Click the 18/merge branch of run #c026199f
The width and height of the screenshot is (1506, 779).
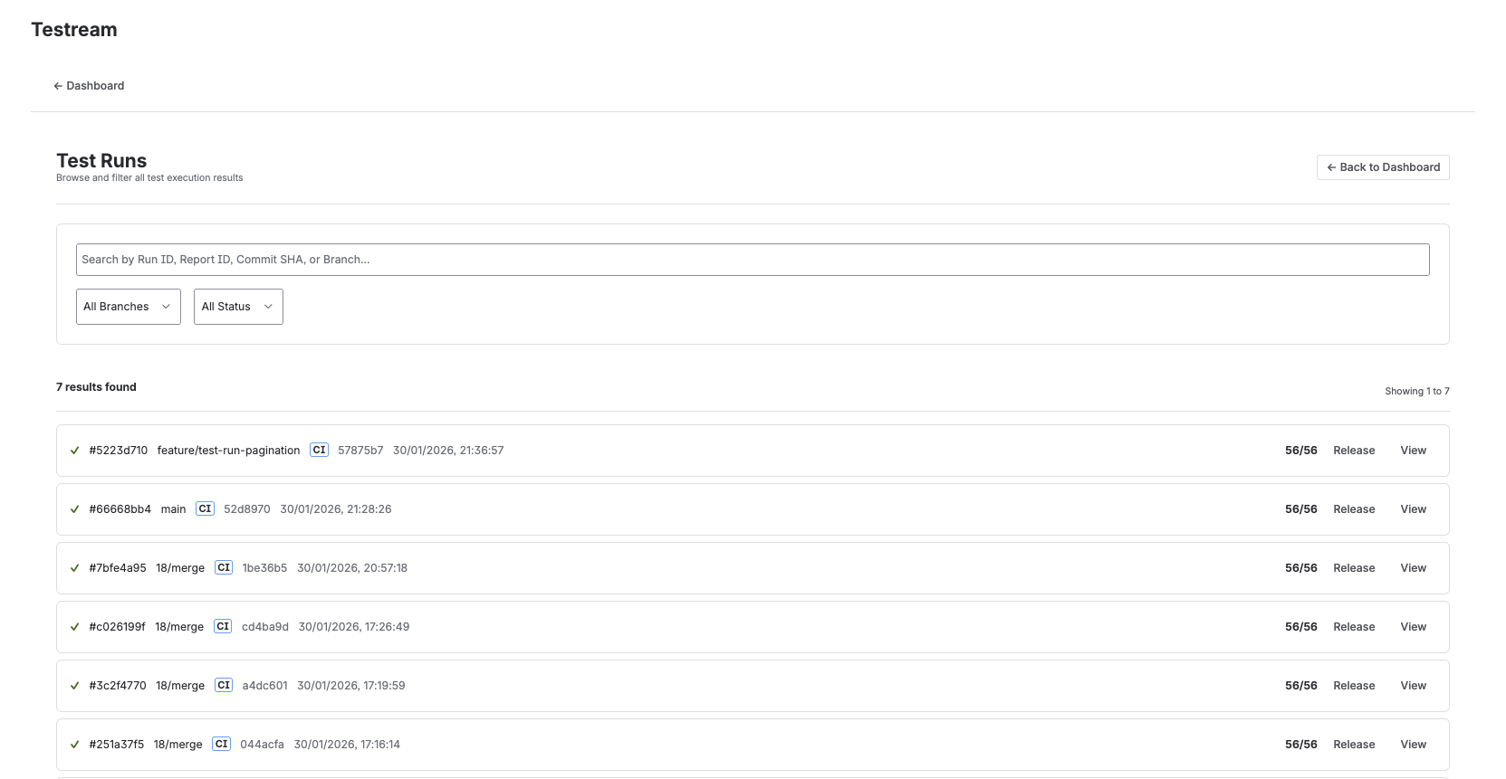point(179,627)
